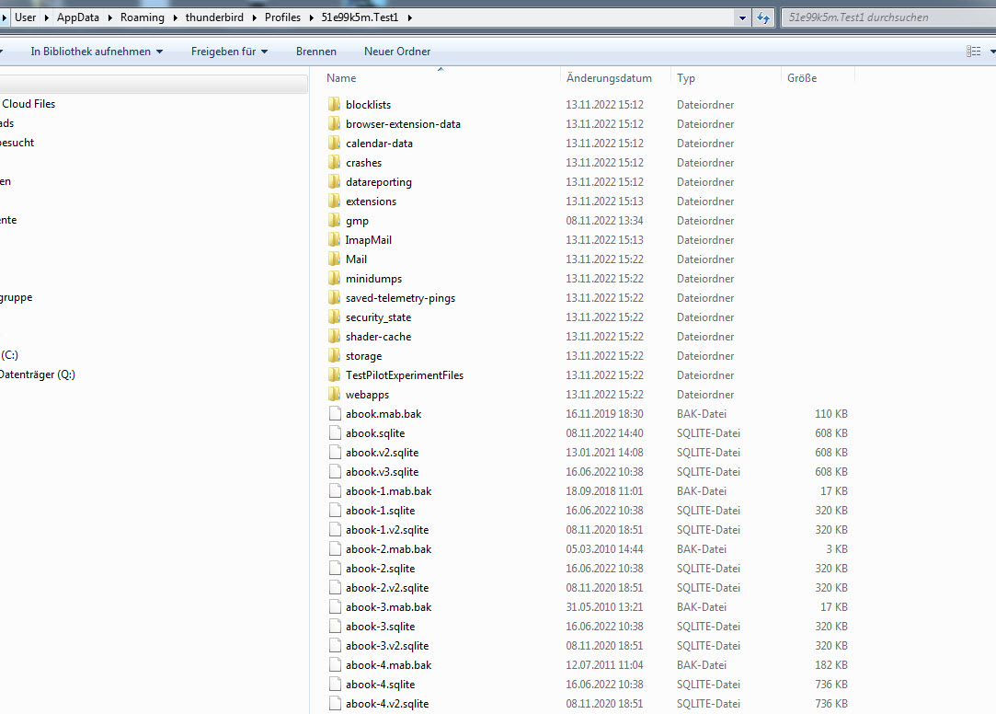Click the saved-telemetry-pings folder icon
996x714 pixels.
[334, 297]
